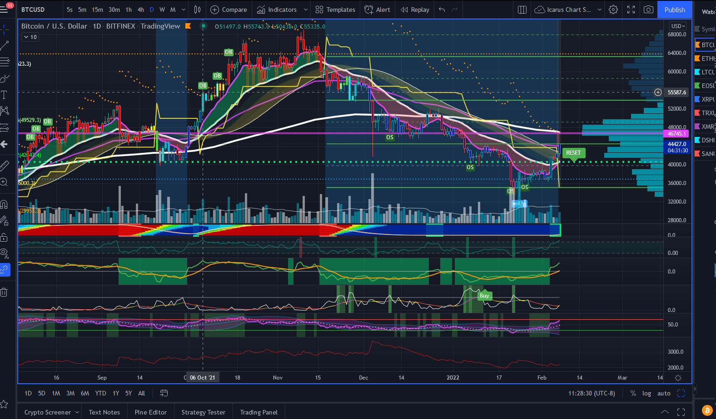
Task: Toggle log scale
Action: pos(646,393)
